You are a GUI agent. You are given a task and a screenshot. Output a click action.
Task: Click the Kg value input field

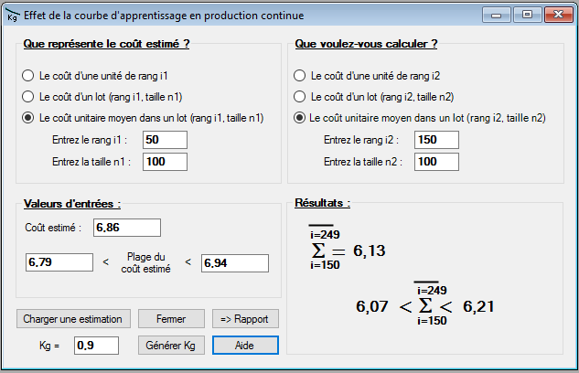(96, 345)
